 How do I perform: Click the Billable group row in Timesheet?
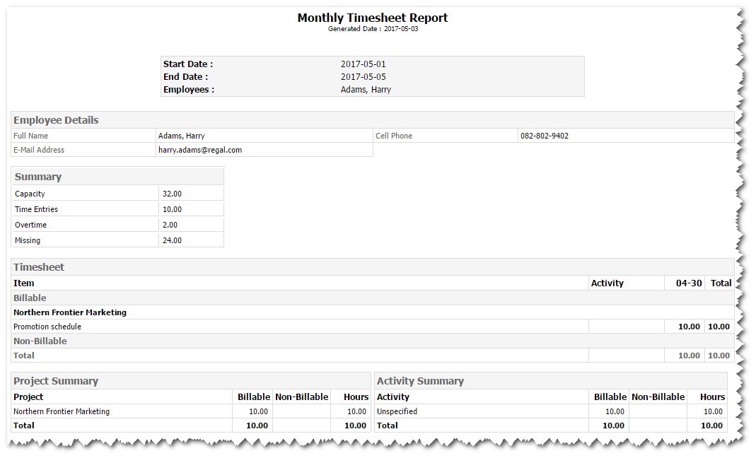coord(372,298)
